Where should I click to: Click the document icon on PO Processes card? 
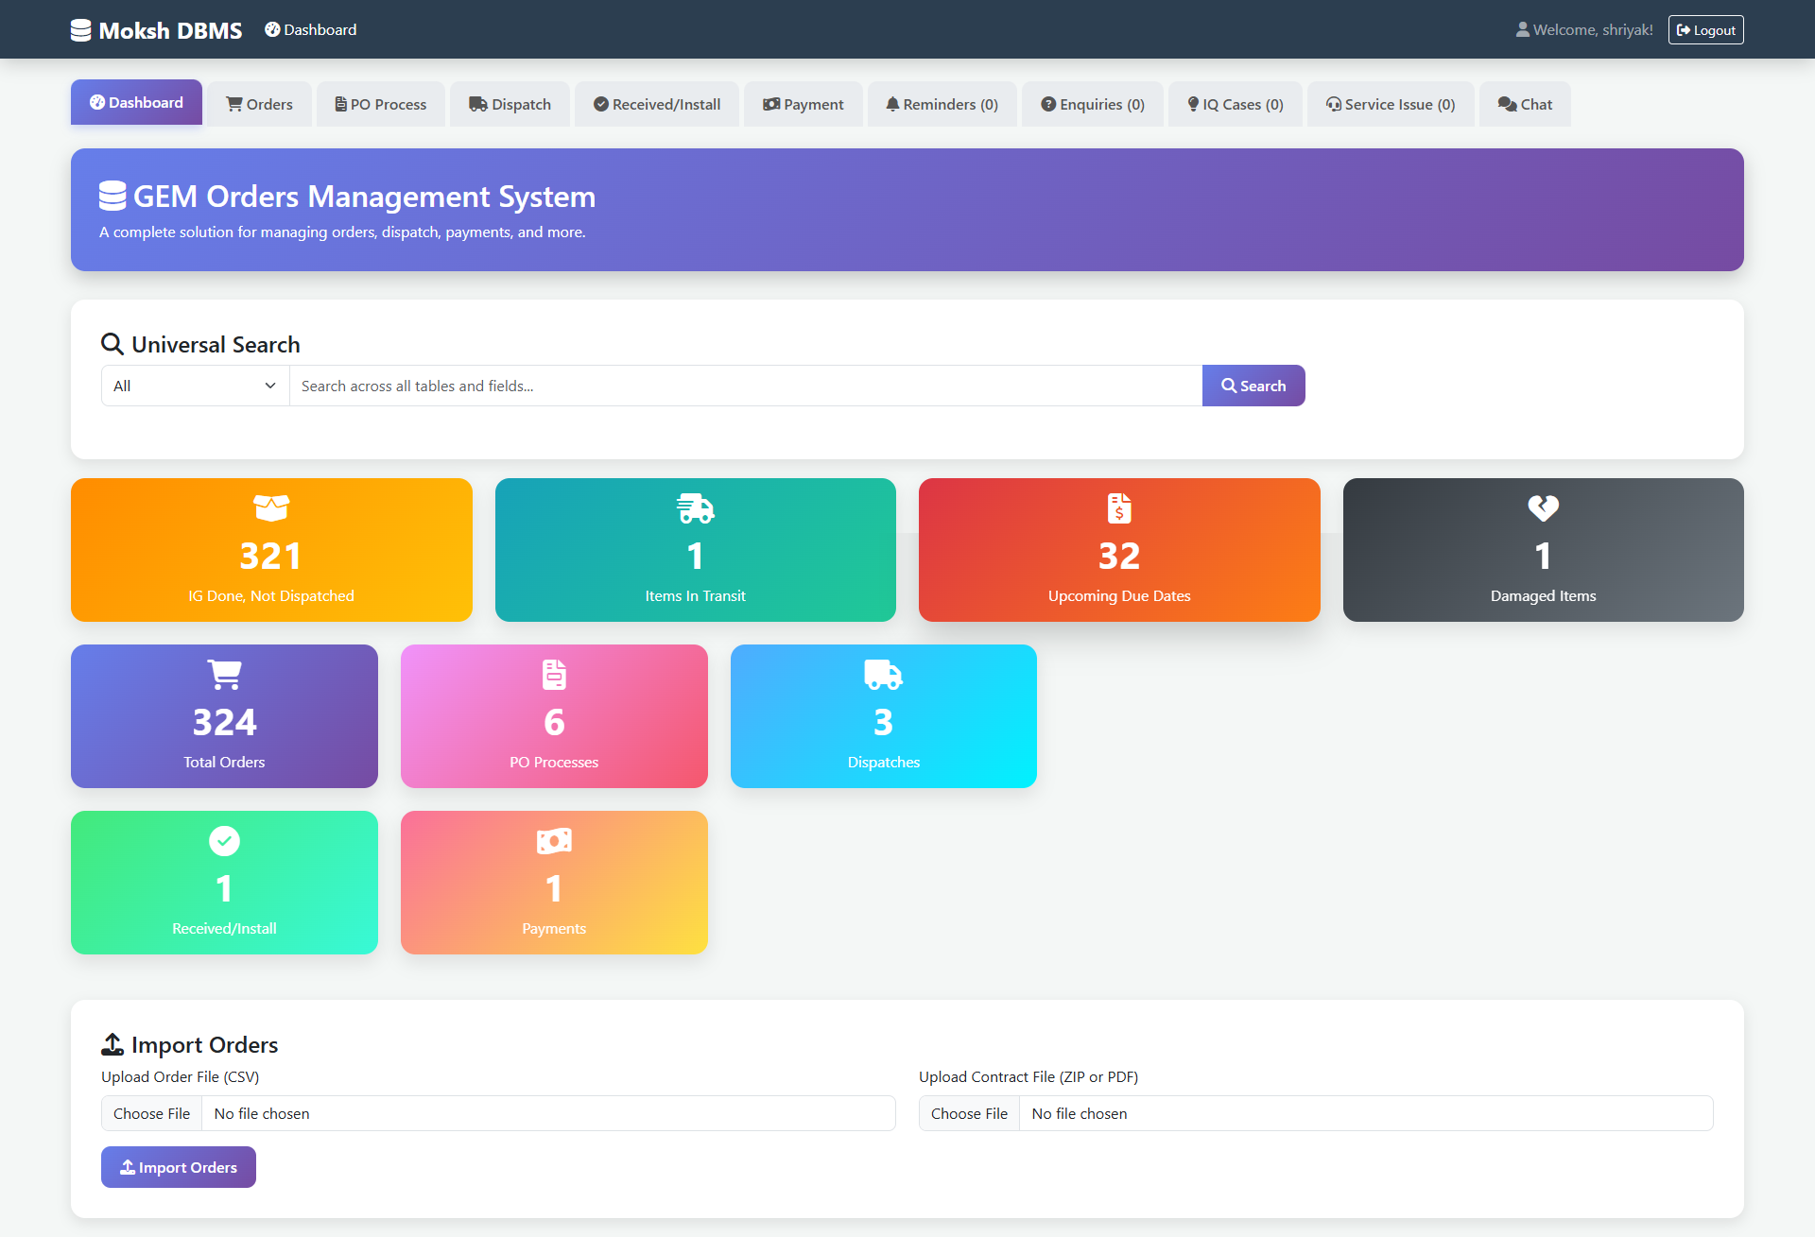click(x=554, y=675)
